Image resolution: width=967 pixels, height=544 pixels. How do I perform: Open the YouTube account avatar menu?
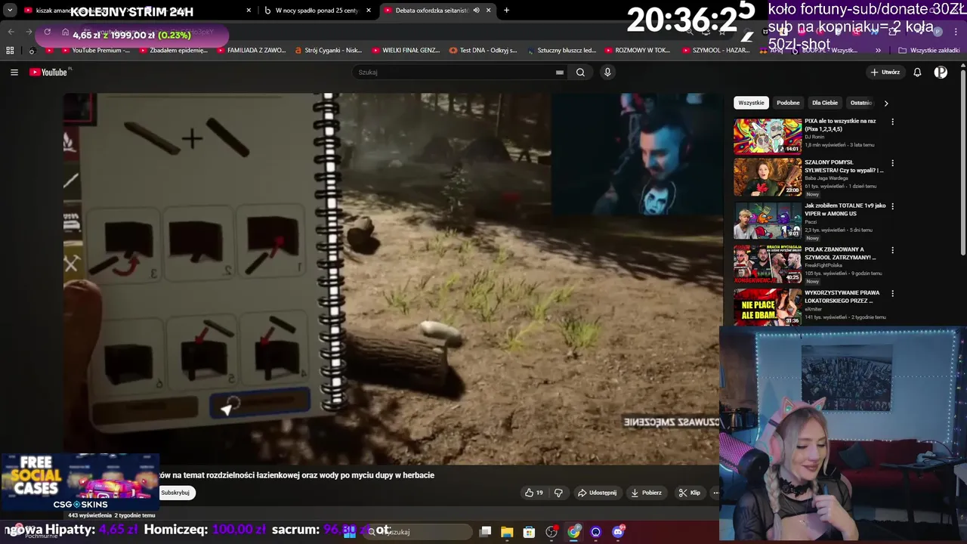pyautogui.click(x=941, y=73)
